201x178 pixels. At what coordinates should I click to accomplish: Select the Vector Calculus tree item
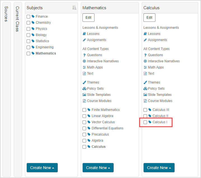(x=103, y=122)
